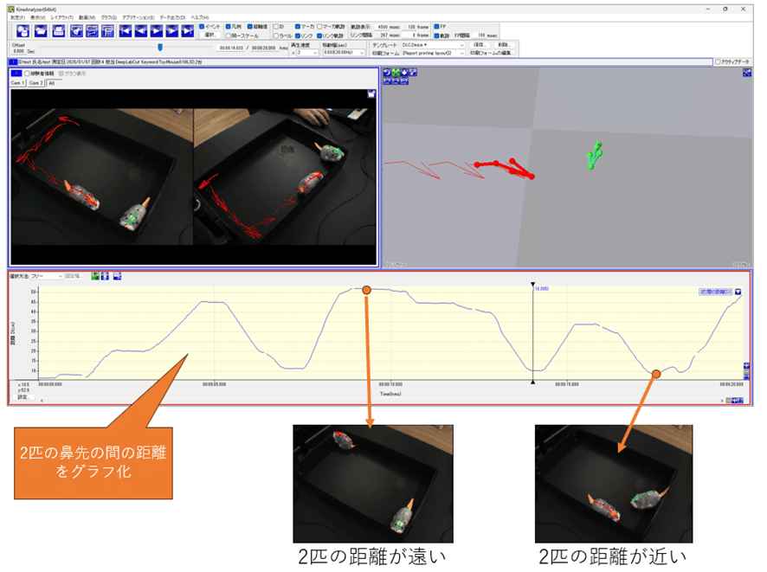The image size is (767, 572).
Task: Click the playback position slider thumb
Action: click(160, 47)
